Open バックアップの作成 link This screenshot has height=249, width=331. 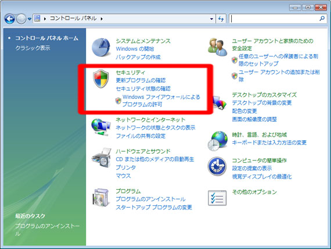click(x=138, y=57)
